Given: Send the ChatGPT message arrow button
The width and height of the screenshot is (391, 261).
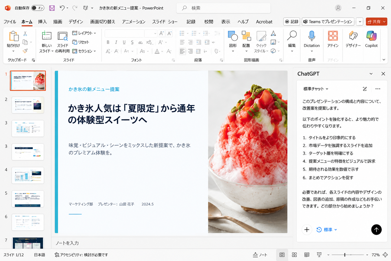Looking at the screenshot, I should 376,230.
